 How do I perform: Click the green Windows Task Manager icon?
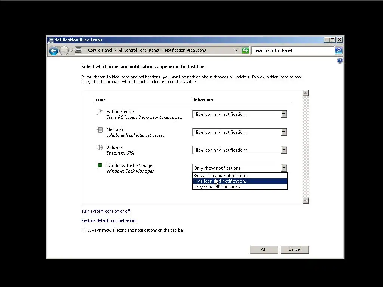pos(99,165)
